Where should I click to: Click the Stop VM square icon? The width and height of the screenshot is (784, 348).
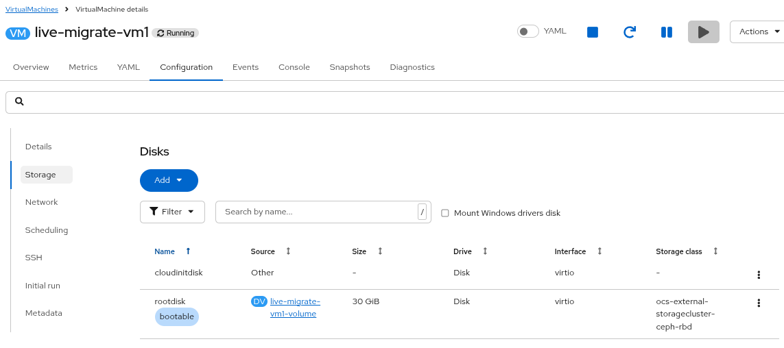point(593,32)
